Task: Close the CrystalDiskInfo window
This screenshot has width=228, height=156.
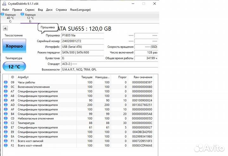Action: (x=155, y=3)
